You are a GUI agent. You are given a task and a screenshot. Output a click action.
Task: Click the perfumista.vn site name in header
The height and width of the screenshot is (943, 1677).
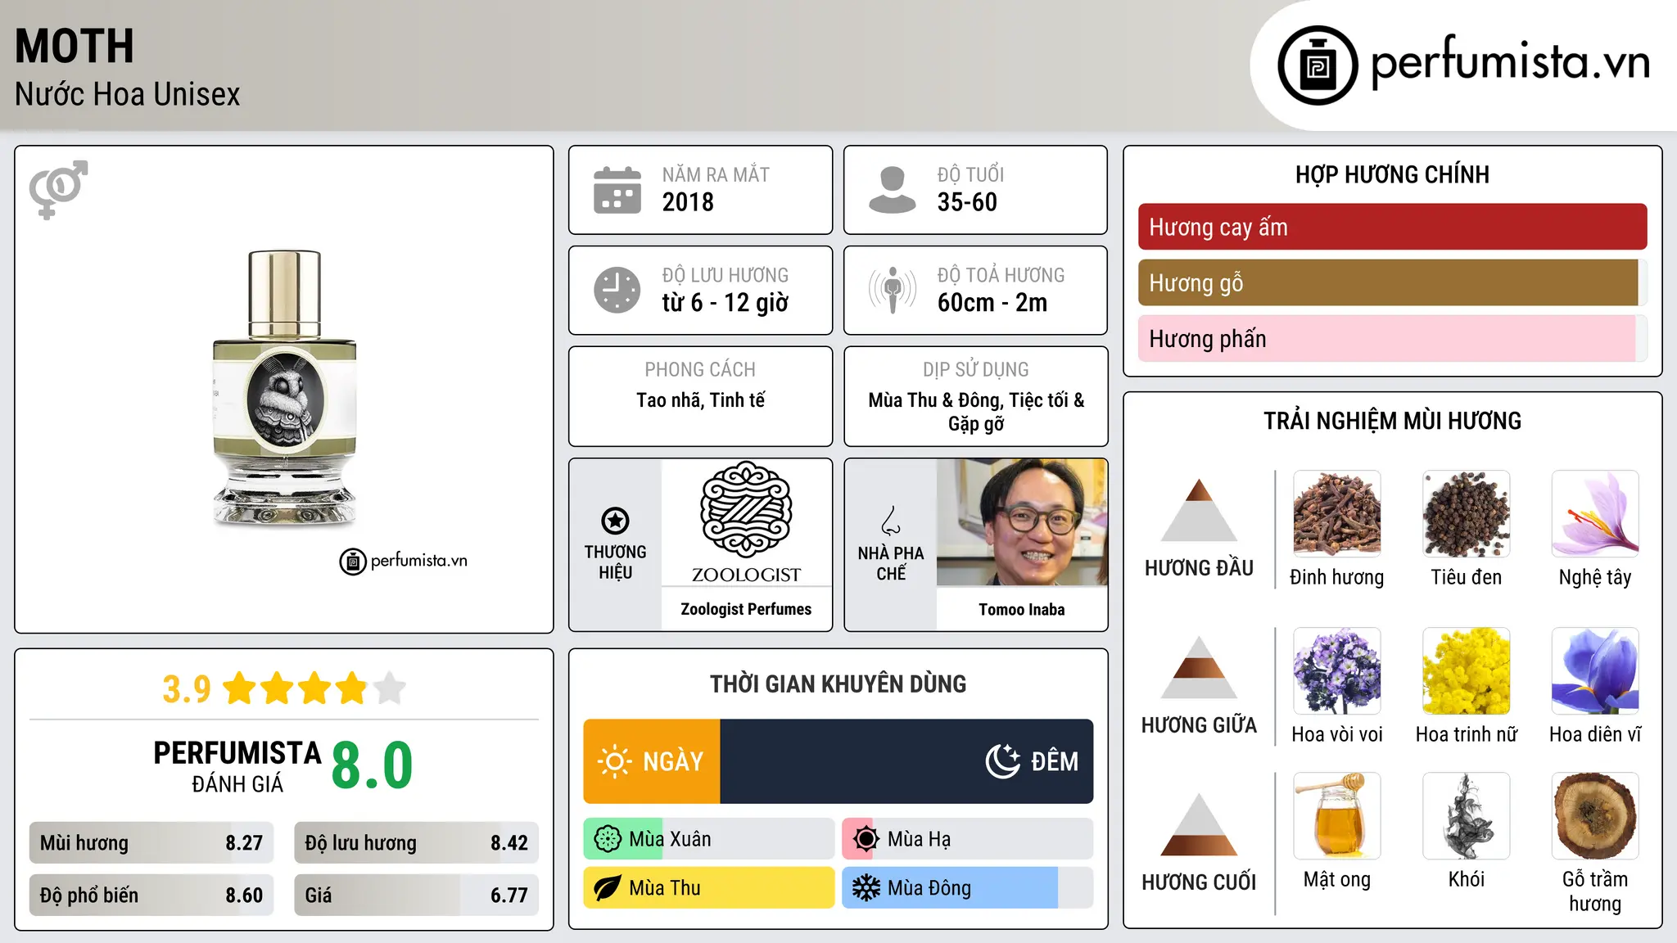click(x=1511, y=62)
